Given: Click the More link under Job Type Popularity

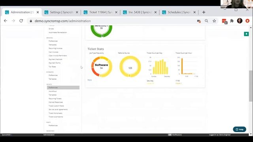Looking at the screenshot, I should click(x=90, y=80).
